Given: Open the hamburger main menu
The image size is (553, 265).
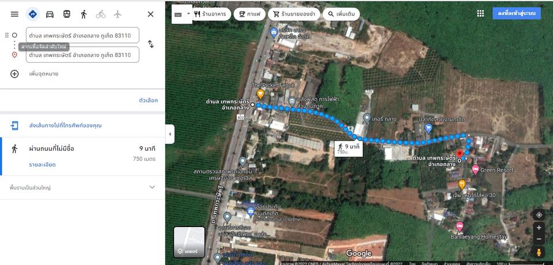Looking at the screenshot, I should coord(14,14).
